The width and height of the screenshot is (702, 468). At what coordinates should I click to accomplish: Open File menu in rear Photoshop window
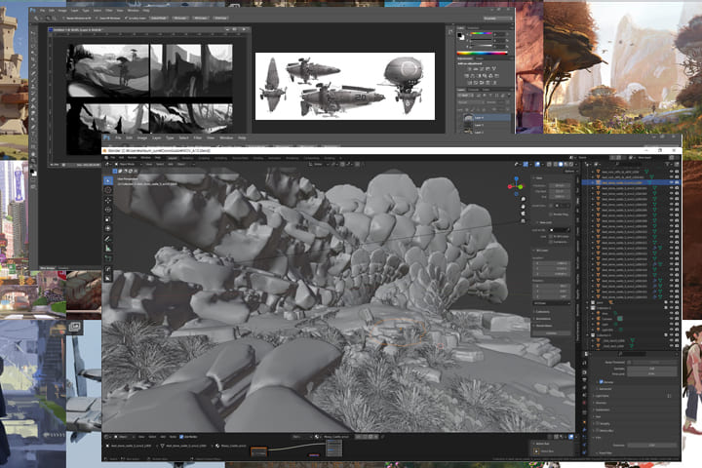[42, 11]
